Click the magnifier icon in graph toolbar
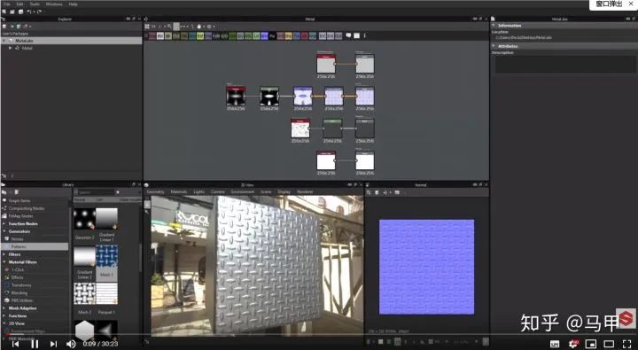 (169, 27)
